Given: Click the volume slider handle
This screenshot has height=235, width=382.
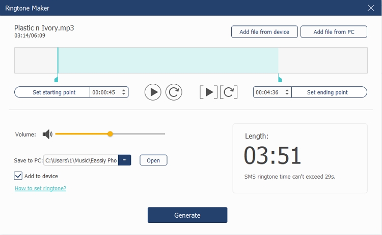Looking at the screenshot, I should point(110,134).
